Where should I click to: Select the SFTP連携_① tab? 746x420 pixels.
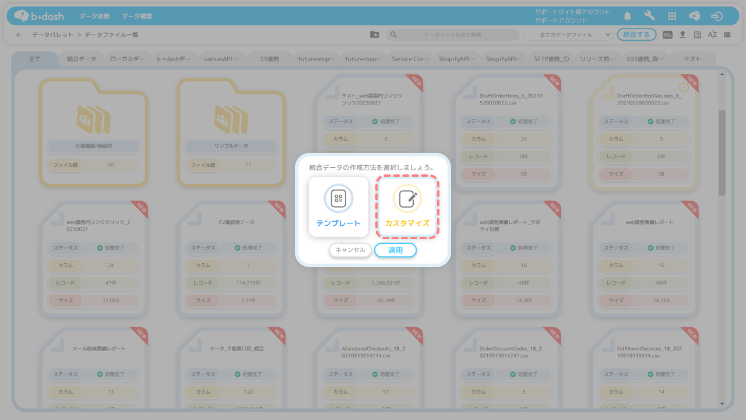tap(551, 59)
